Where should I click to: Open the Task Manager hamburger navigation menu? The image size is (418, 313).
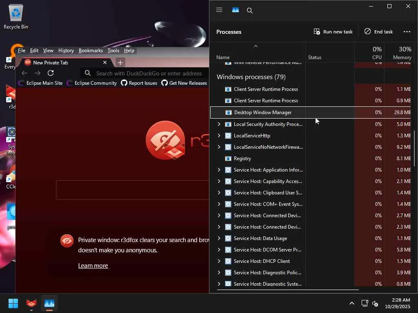pyautogui.click(x=219, y=10)
